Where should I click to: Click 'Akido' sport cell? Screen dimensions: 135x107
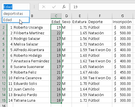[100, 72]
